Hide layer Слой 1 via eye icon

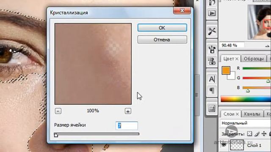click(x=224, y=145)
